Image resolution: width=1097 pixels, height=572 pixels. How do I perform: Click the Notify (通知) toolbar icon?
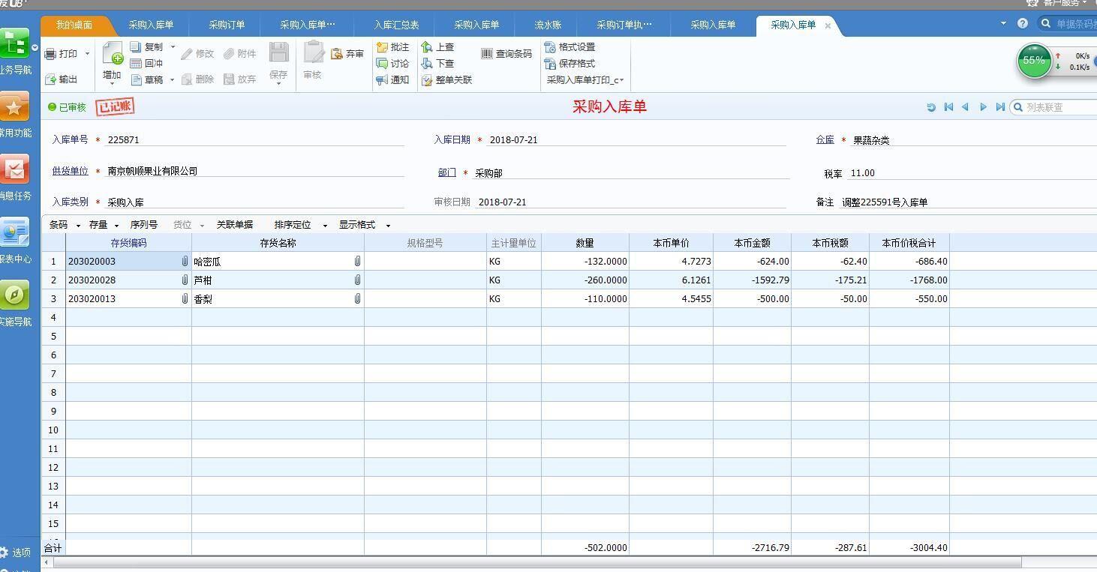(x=383, y=80)
